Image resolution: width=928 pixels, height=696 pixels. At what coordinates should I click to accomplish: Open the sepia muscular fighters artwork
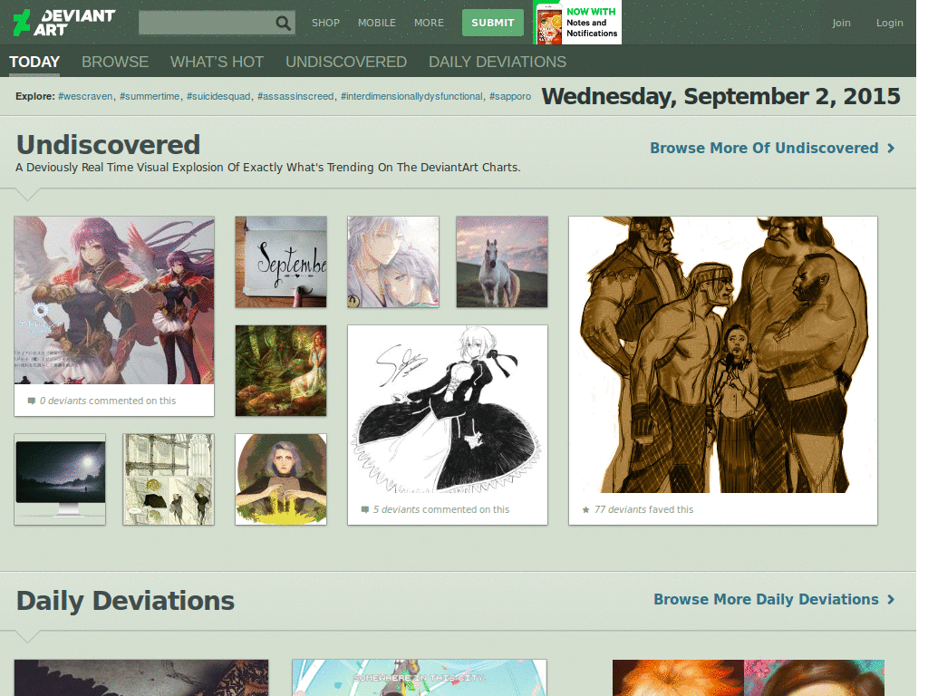(723, 354)
